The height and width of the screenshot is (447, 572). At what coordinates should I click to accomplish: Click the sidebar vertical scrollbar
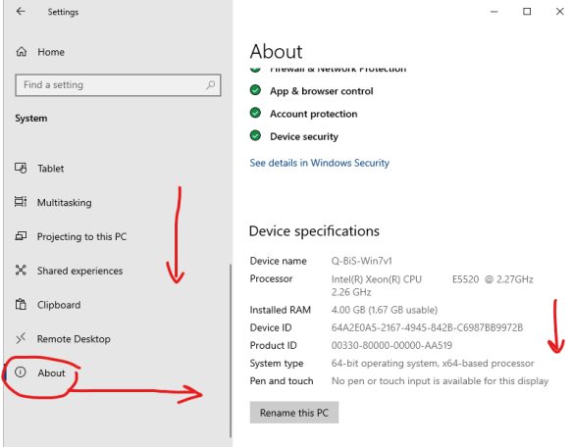[231, 350]
